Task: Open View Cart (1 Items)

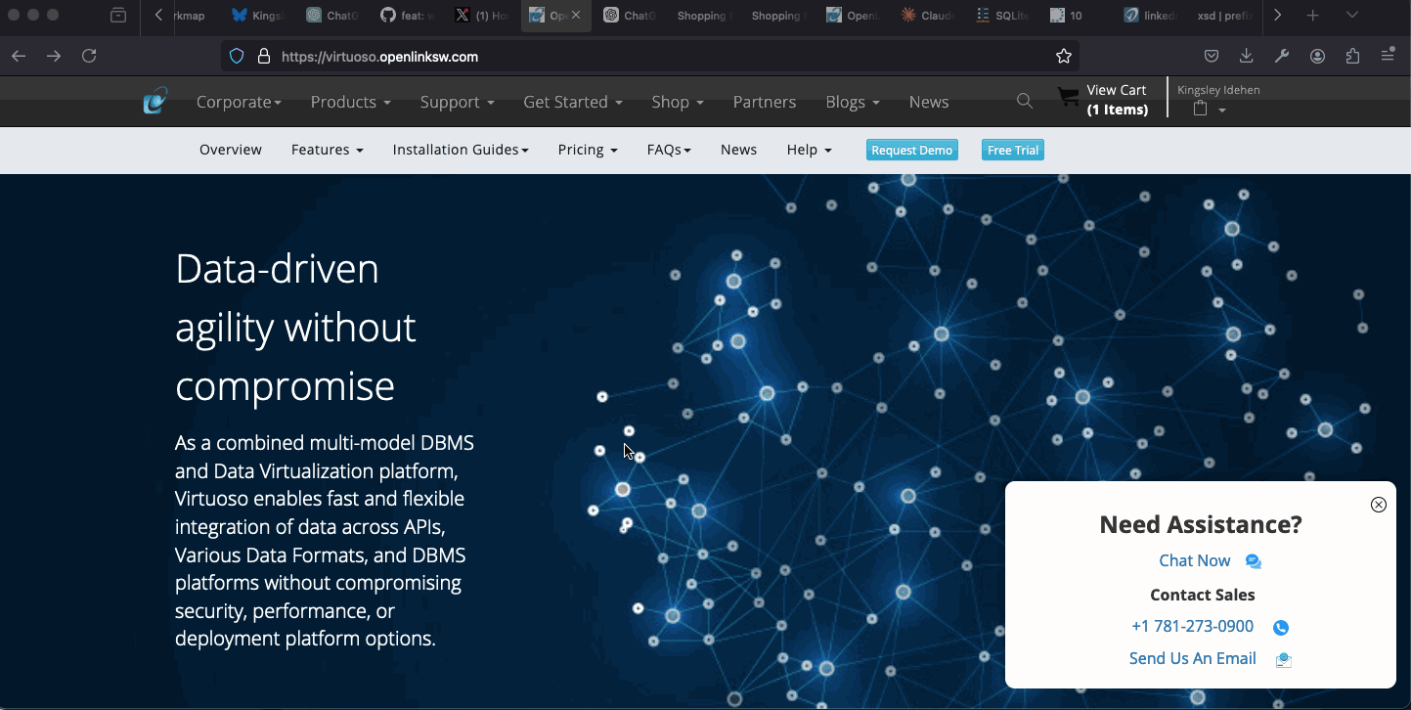Action: pos(1117,100)
